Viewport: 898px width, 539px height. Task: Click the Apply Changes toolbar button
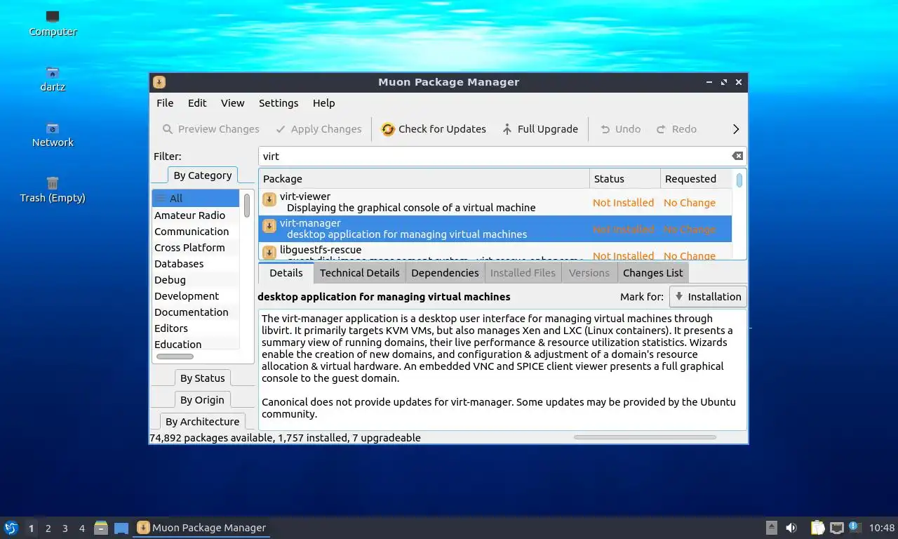[x=319, y=129]
